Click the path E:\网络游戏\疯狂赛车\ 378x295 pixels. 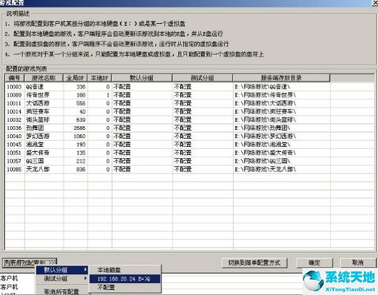[265, 112]
